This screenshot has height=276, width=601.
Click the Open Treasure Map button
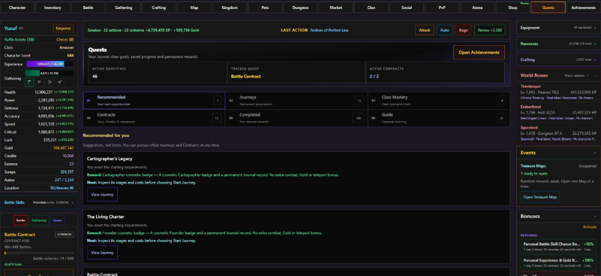point(540,197)
